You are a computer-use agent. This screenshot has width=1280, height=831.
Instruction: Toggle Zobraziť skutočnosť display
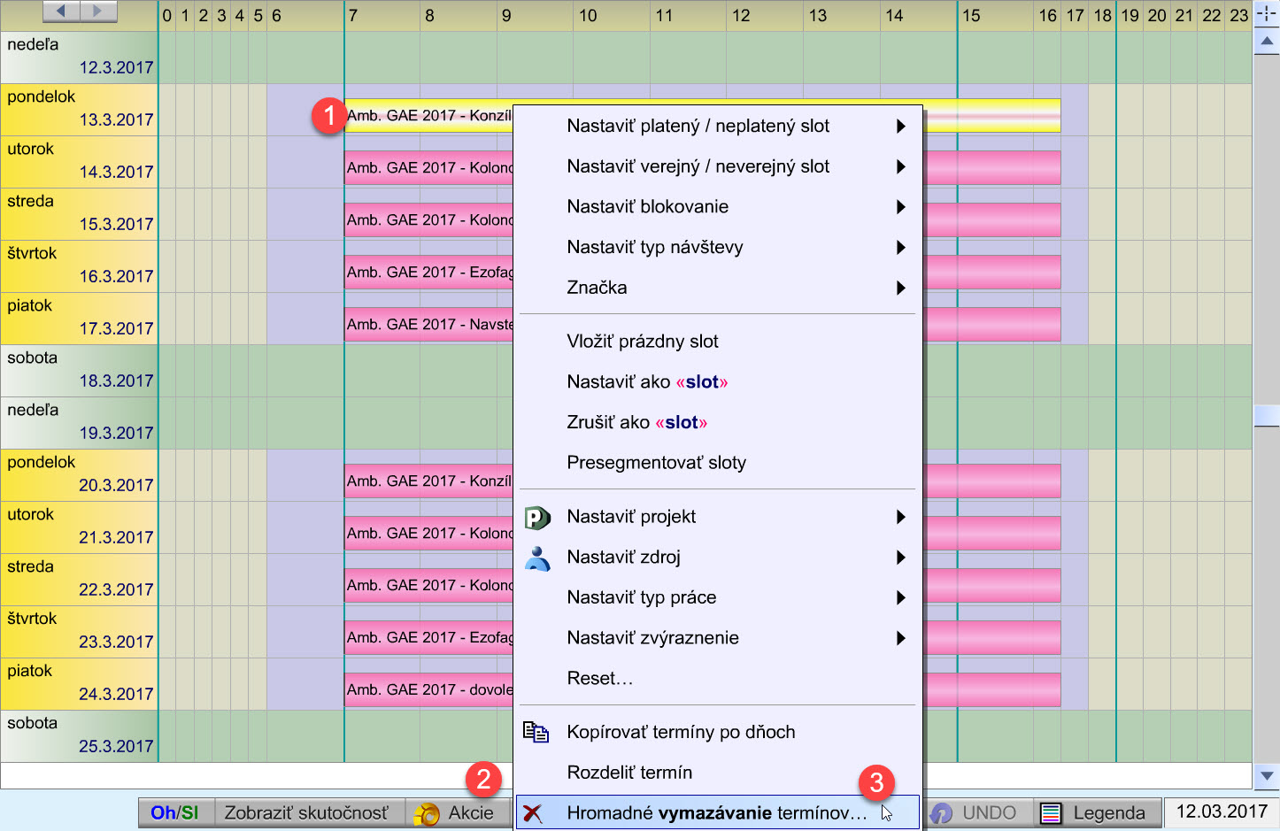tap(306, 812)
